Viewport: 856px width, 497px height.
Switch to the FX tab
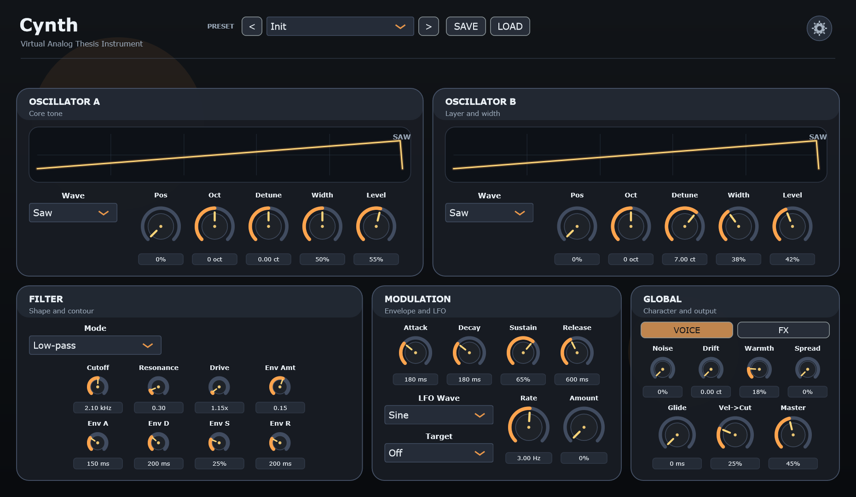(x=783, y=330)
